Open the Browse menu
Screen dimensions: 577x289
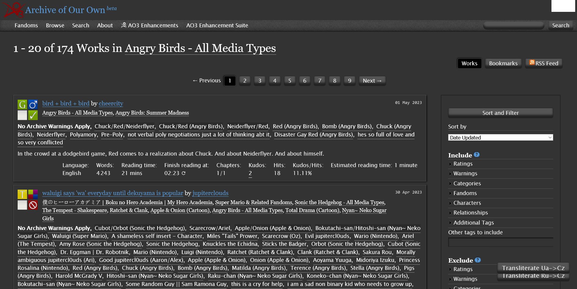pyautogui.click(x=55, y=26)
